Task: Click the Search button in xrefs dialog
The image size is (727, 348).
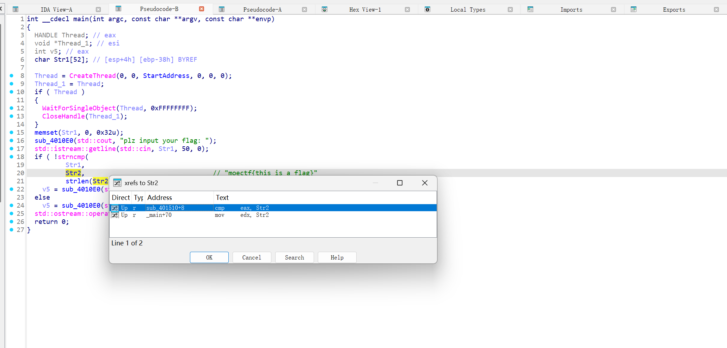Action: (294, 257)
